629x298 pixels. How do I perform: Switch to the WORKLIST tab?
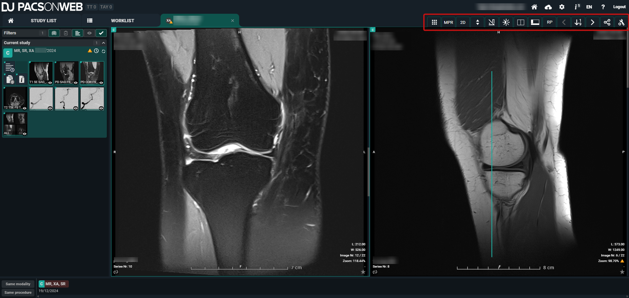click(x=122, y=21)
